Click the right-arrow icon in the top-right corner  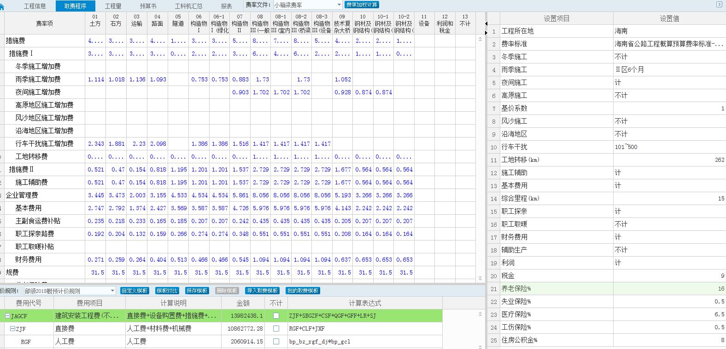(x=720, y=5)
